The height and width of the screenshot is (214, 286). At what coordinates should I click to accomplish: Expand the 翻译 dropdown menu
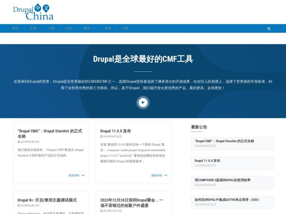click(x=88, y=29)
